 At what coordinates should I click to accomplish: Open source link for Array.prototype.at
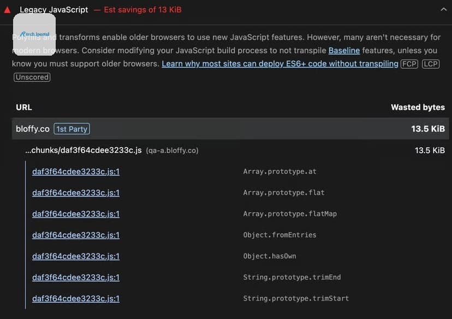[76, 172]
